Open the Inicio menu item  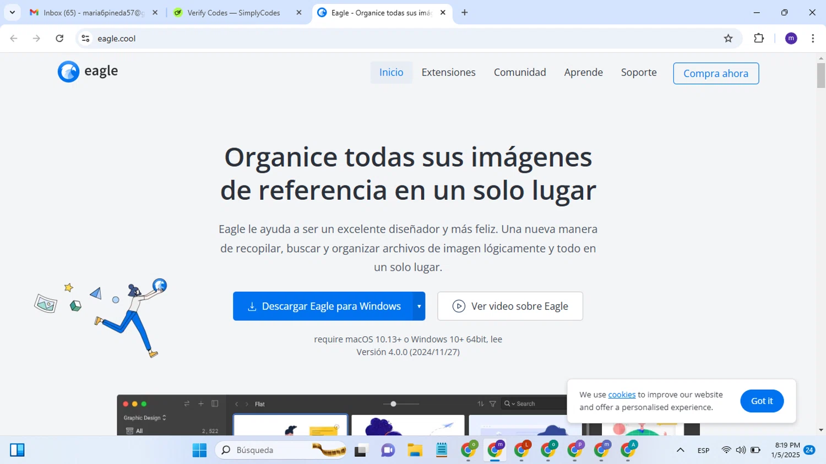coord(392,73)
